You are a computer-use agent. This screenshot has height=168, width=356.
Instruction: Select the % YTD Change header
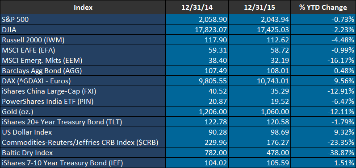(x=323, y=7)
